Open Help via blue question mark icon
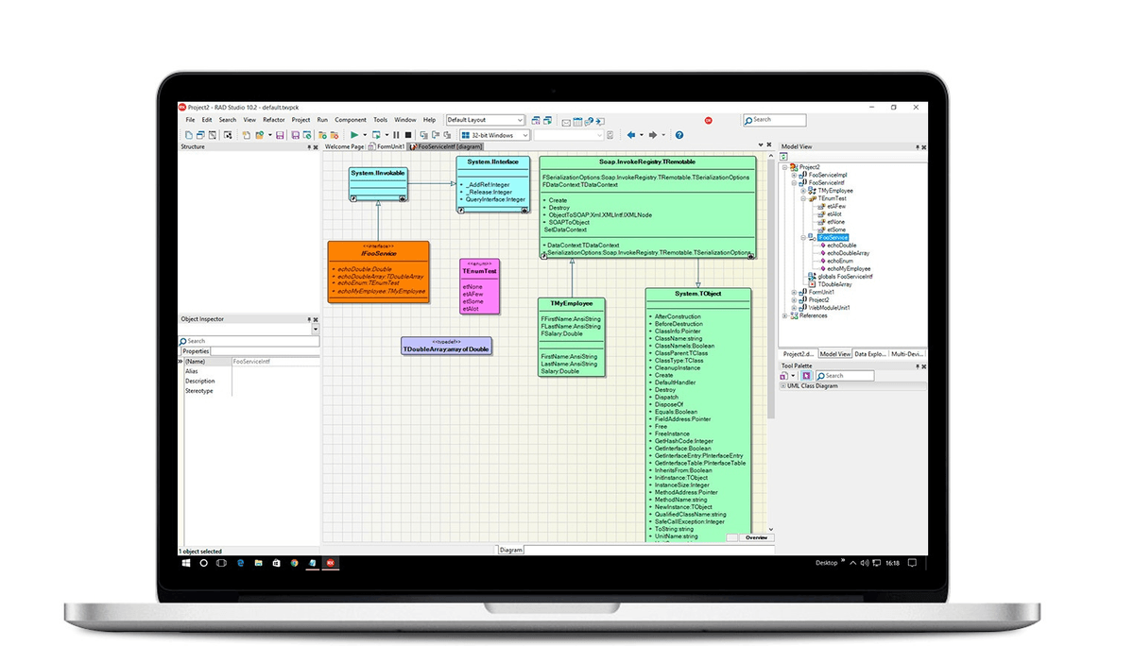 679,135
